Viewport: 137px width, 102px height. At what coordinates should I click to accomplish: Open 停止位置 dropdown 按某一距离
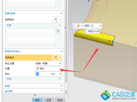click(48, 63)
